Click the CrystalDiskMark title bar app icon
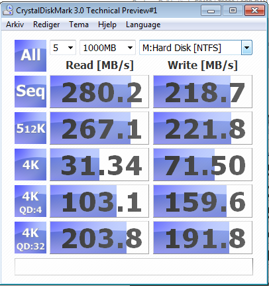Image resolution: width=269 pixels, height=286 pixels. [x=8, y=10]
